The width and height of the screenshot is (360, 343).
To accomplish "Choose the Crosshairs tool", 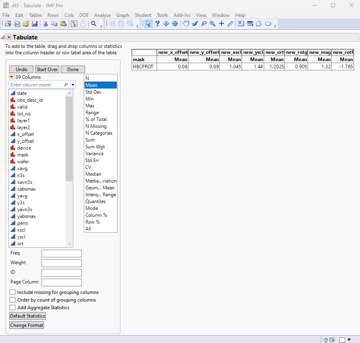I will (221, 24).
